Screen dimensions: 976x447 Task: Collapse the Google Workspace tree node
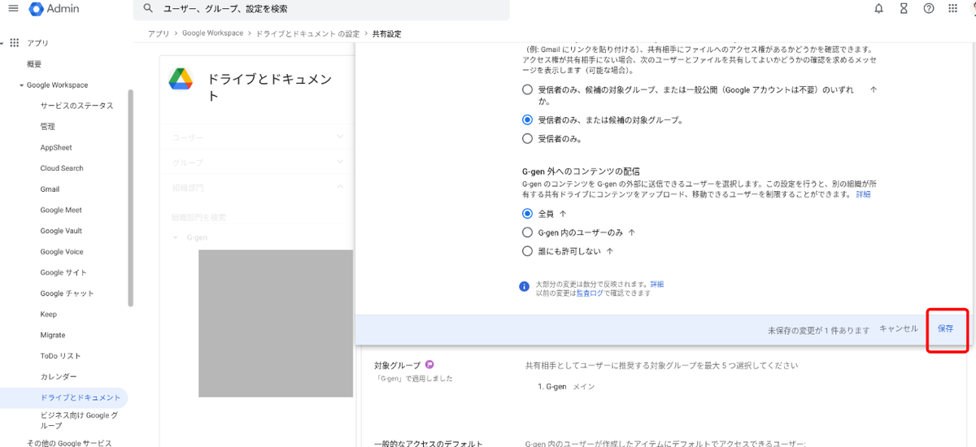point(21,85)
